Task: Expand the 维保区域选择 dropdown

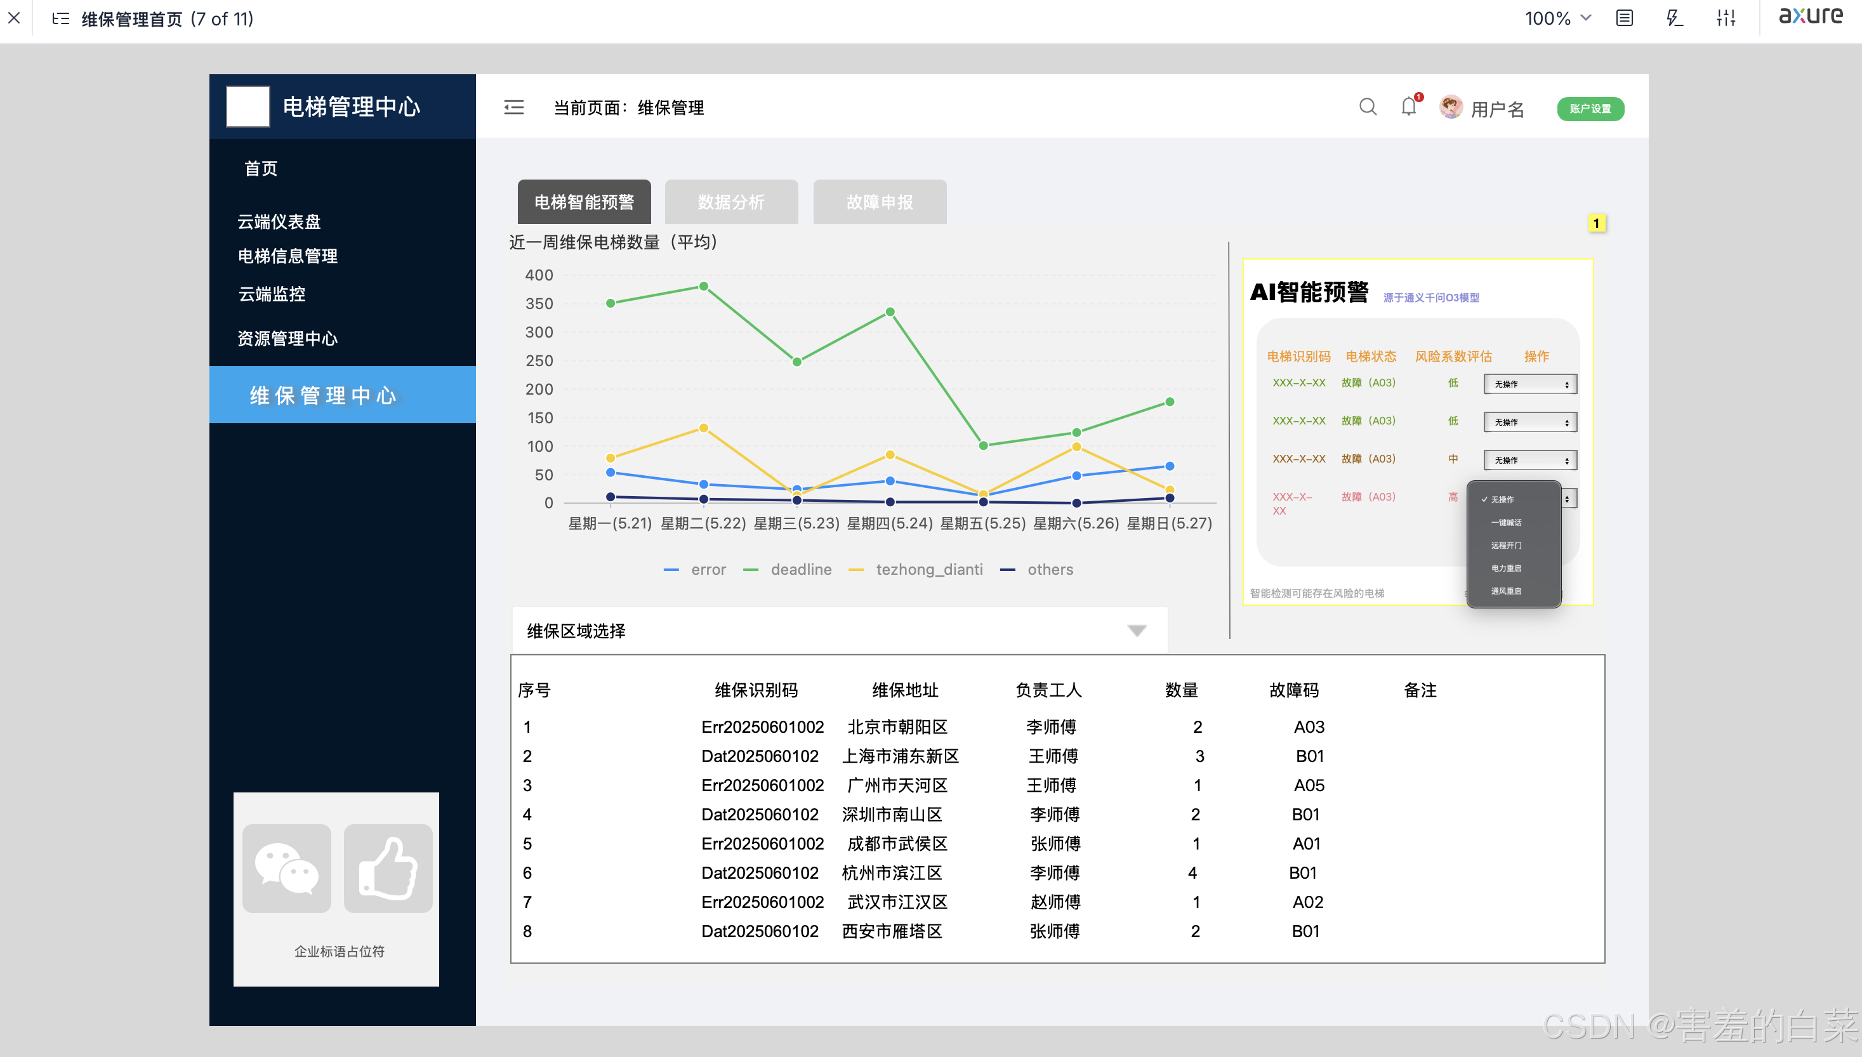Action: click(1137, 630)
